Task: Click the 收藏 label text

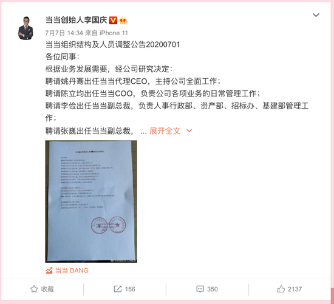Action: (x=47, y=289)
